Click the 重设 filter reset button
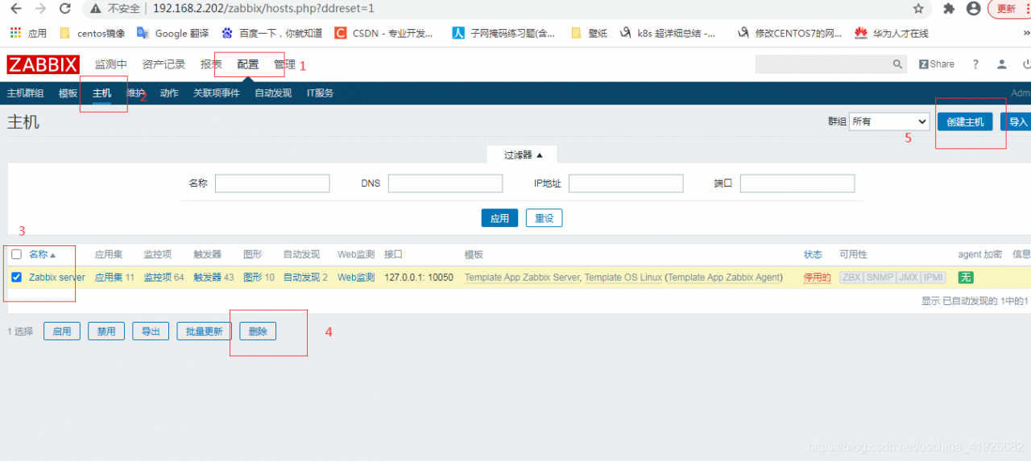The height and width of the screenshot is (461, 1031). (544, 218)
